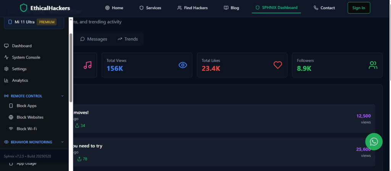Click the Find Hackers people icon

point(179,8)
